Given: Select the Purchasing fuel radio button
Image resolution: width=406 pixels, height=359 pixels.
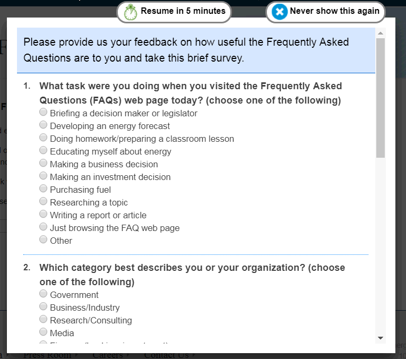Looking at the screenshot, I should (x=44, y=189).
